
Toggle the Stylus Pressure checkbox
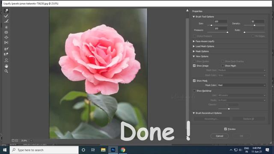point(194,36)
